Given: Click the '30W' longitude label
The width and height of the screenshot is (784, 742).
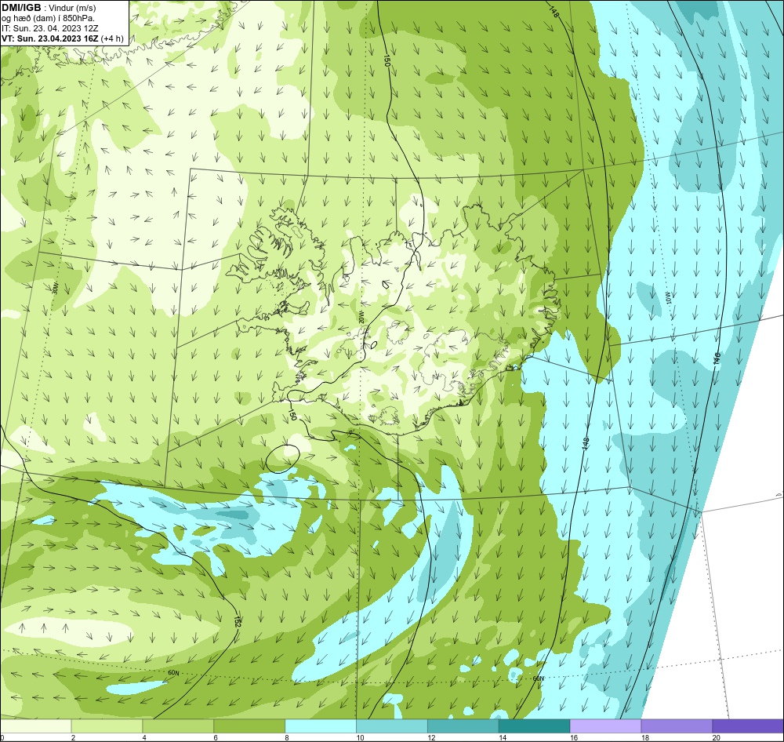Looking at the screenshot, I should (x=56, y=288).
